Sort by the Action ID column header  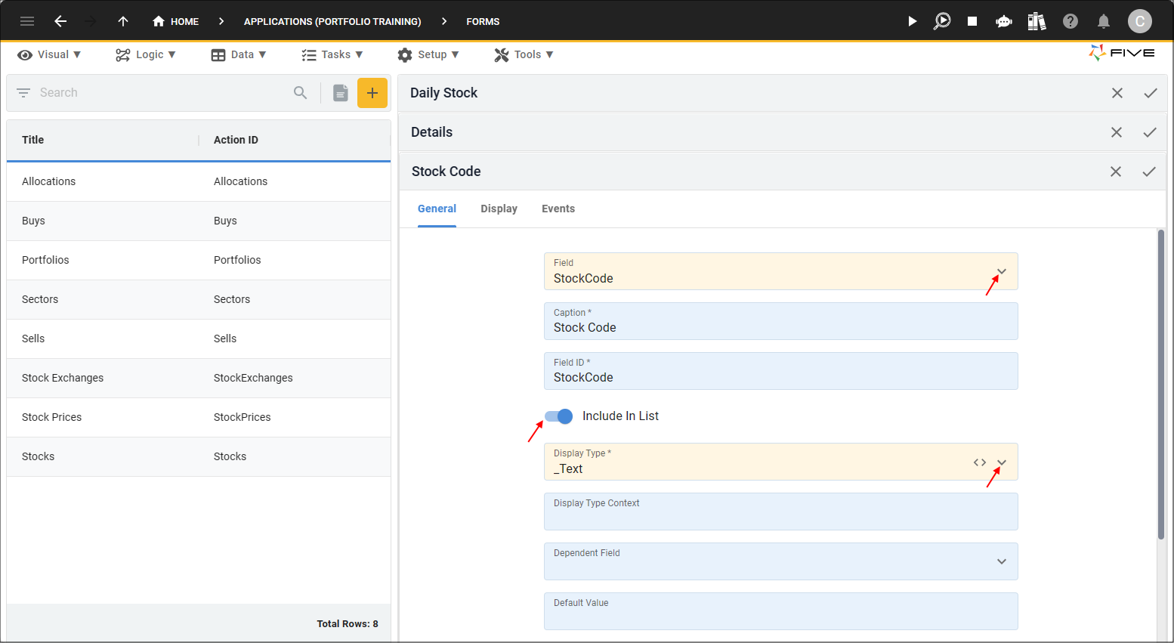point(236,140)
